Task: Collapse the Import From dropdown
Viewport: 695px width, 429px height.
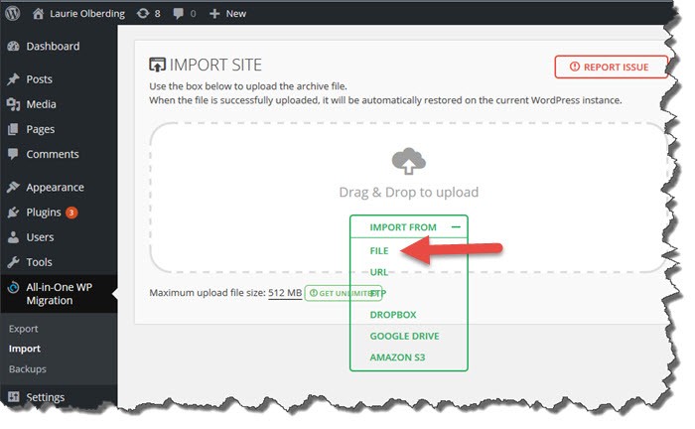Action: click(409, 226)
